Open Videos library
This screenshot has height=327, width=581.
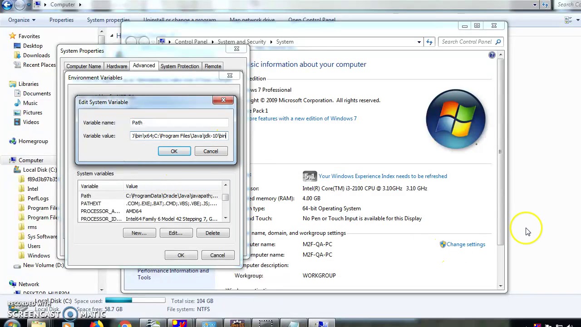coord(31,122)
